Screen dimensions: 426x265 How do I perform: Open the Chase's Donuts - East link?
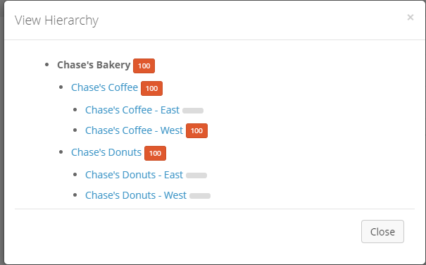[x=134, y=175]
